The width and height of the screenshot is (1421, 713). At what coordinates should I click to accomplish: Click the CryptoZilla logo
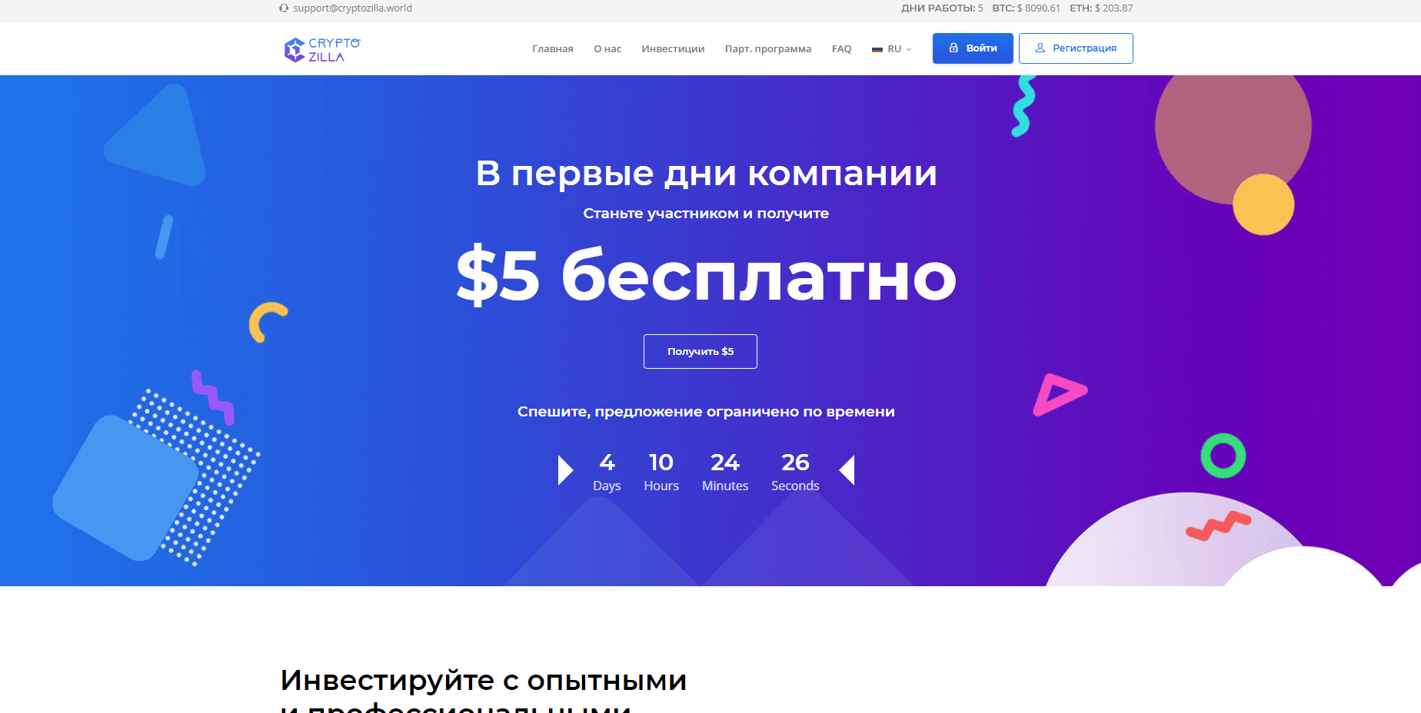pyautogui.click(x=322, y=50)
